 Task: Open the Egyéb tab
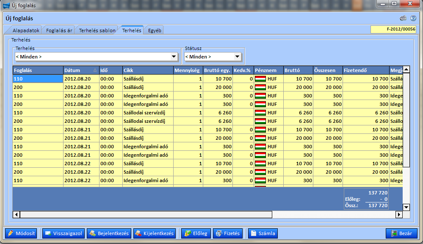click(x=155, y=30)
